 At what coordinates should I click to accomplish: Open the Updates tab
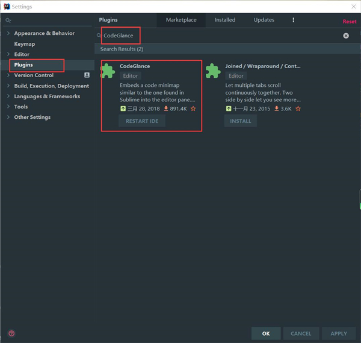click(x=264, y=20)
